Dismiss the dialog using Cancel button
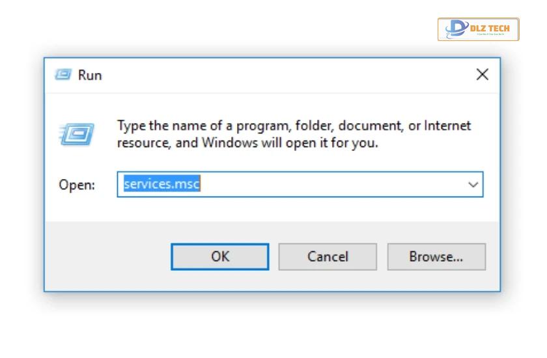Image resolution: width=547 pixels, height=358 pixels. pos(328,256)
